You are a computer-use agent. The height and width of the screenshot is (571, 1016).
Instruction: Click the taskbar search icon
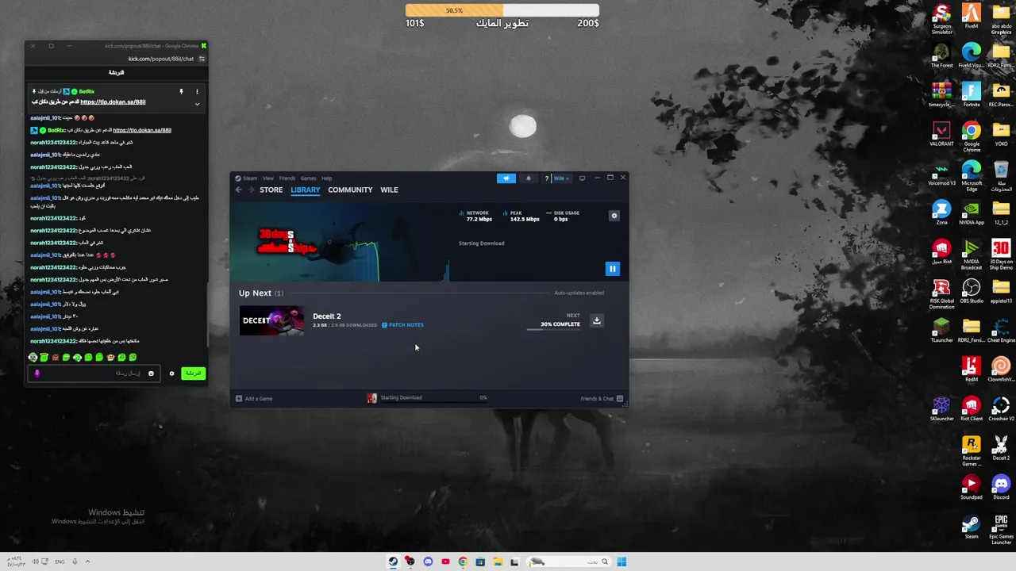pos(604,561)
